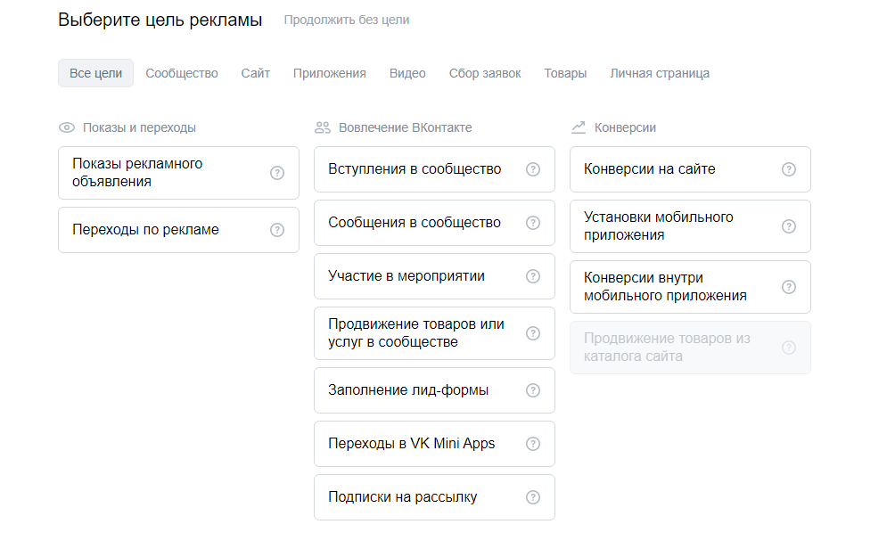Open help icon for Подписки на рассылку
This screenshot has height=557, width=895.
[532, 497]
